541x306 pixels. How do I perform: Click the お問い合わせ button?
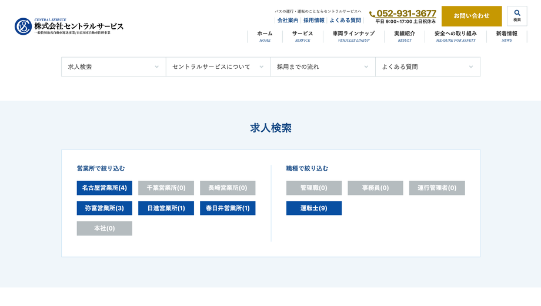point(471,16)
